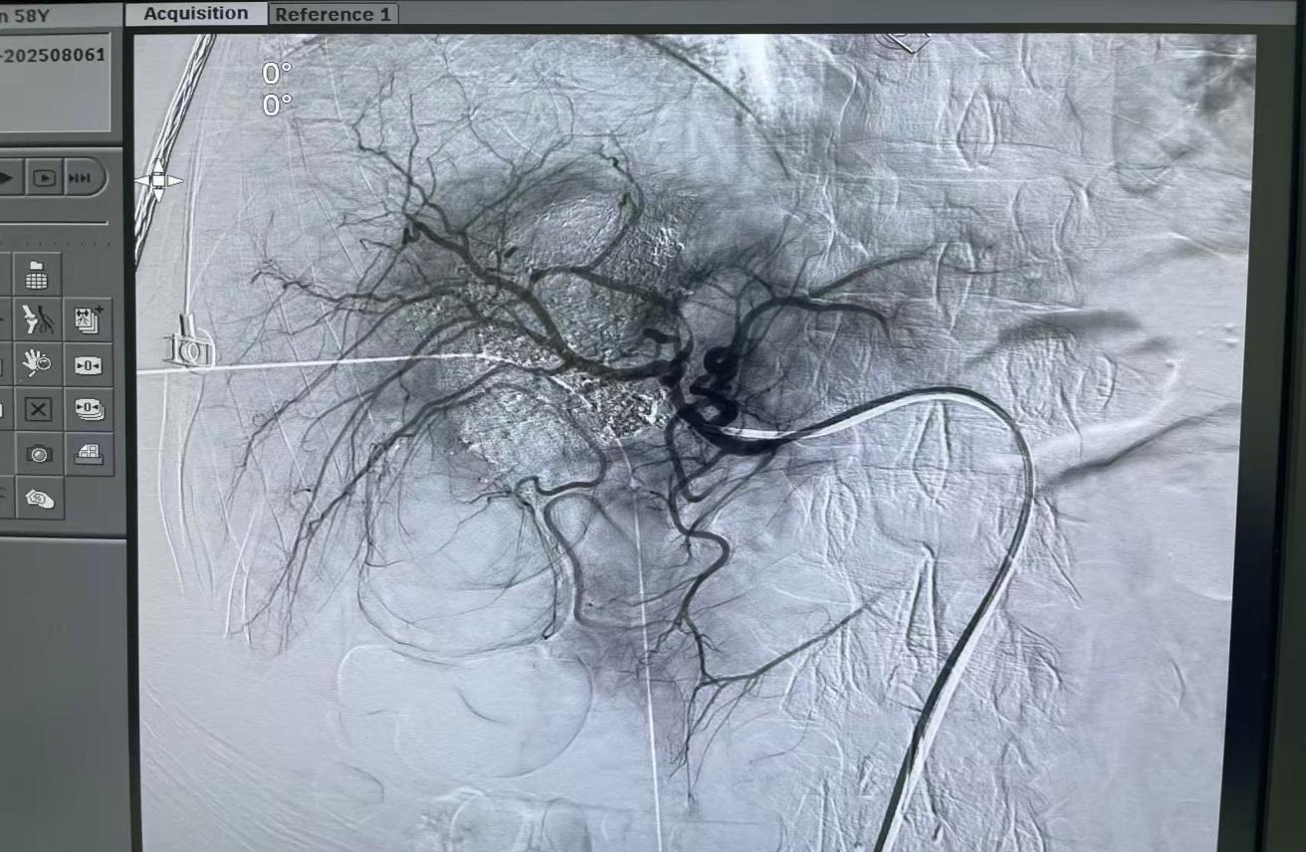The image size is (1306, 852).
Task: Click the camera snapshot icon
Action: click(39, 454)
